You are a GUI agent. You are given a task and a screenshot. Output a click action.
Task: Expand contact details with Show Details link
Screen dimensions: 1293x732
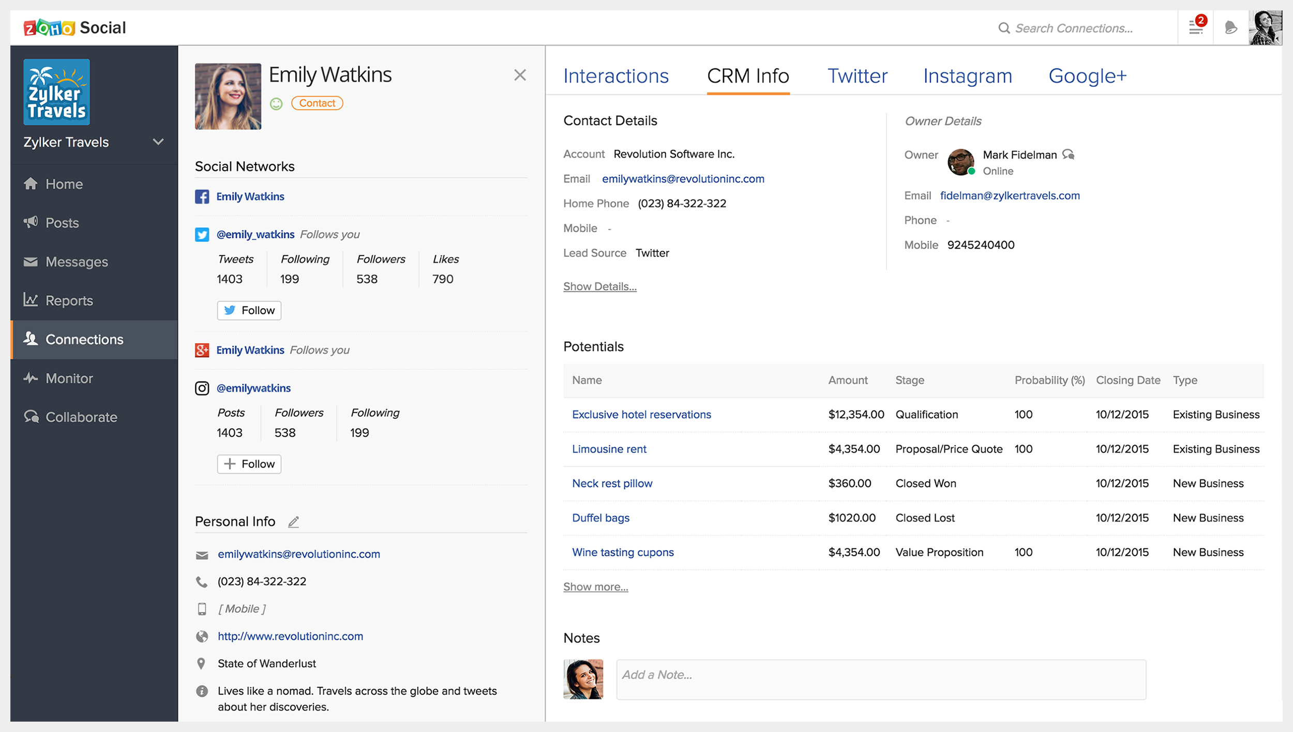tap(599, 286)
